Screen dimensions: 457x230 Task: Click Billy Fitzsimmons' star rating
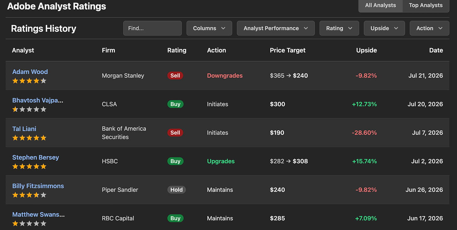29,195
